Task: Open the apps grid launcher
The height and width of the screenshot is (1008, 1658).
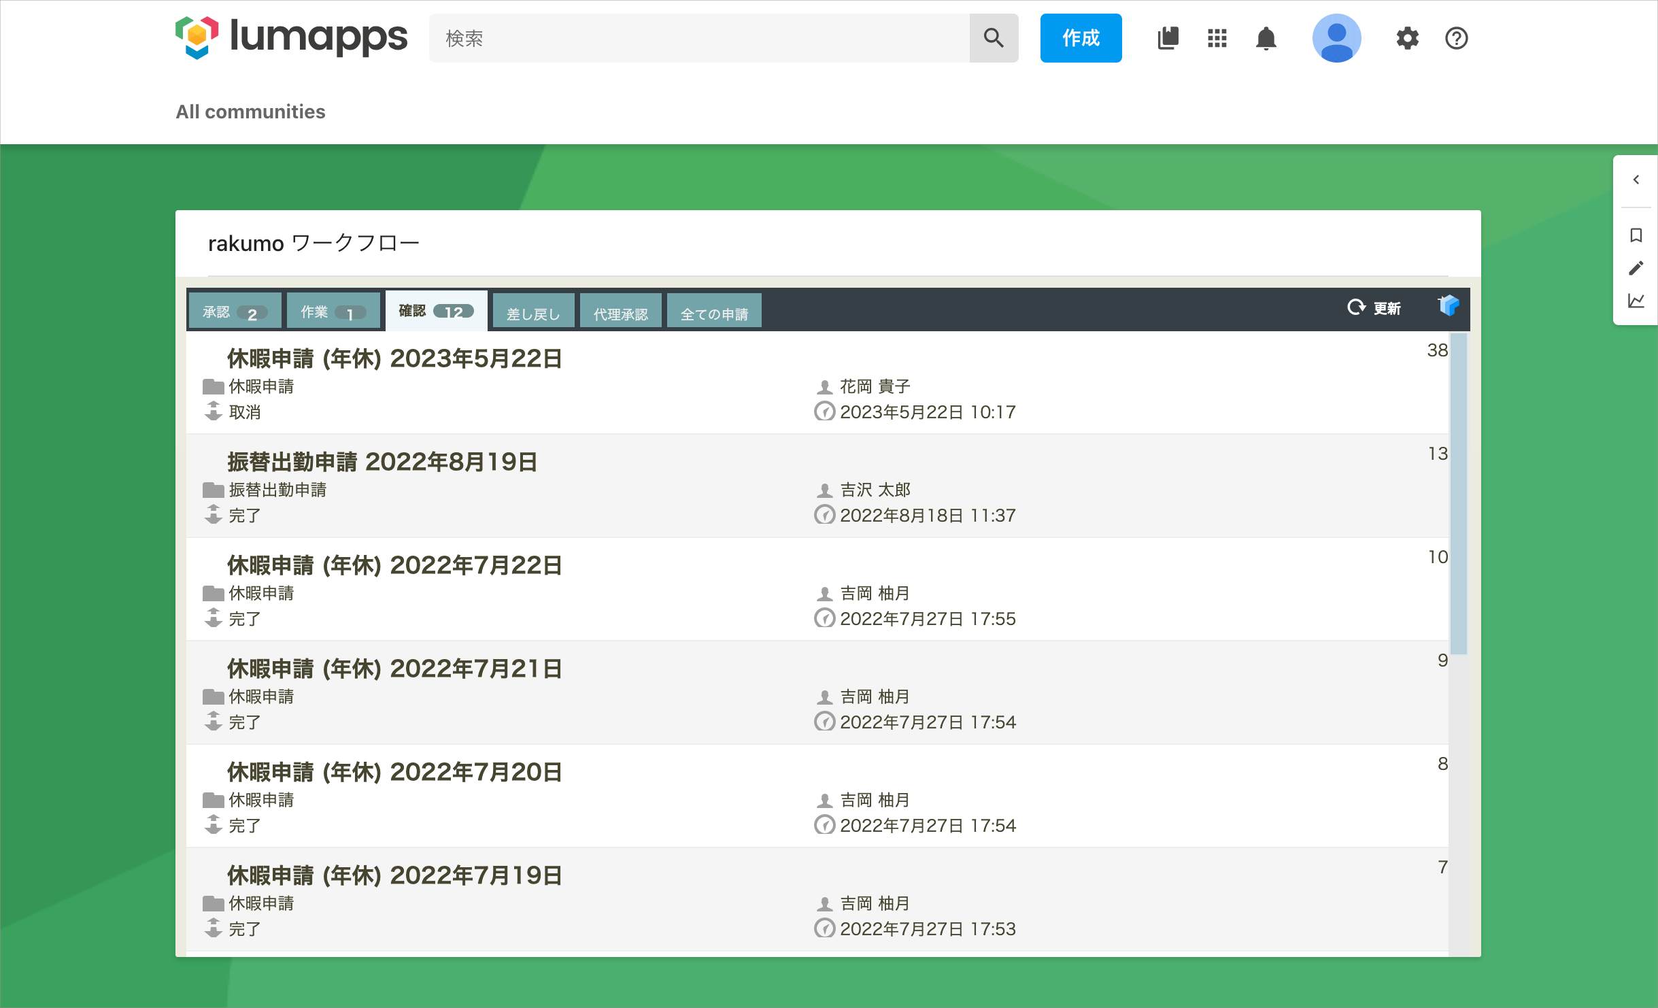Action: 1217,38
